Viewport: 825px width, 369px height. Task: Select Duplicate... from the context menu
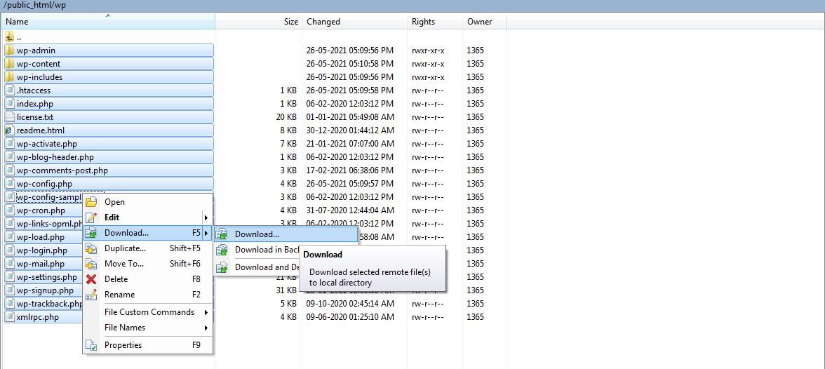click(148, 248)
